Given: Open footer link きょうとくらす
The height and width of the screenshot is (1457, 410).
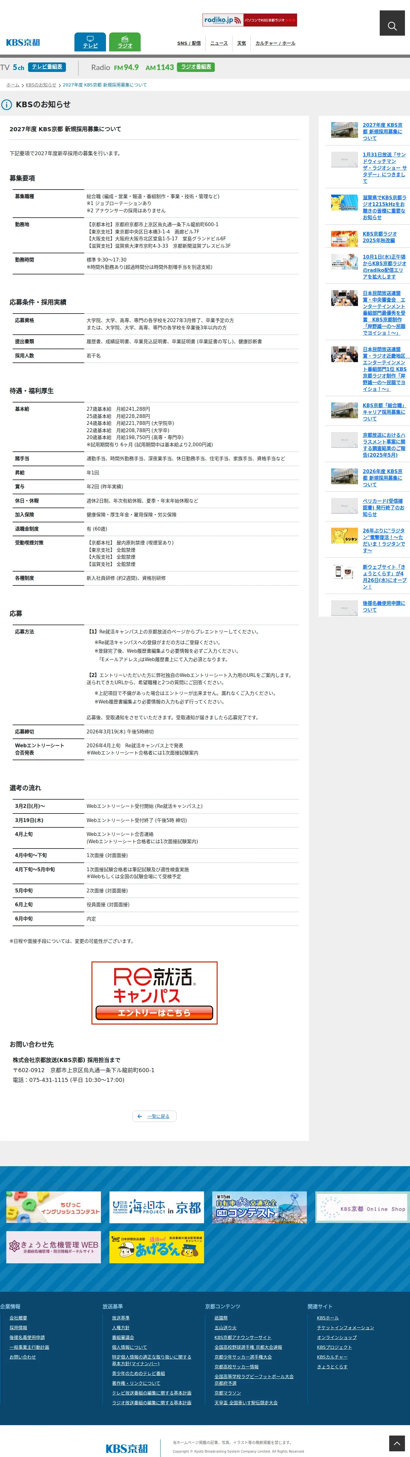Looking at the screenshot, I should [332, 1366].
